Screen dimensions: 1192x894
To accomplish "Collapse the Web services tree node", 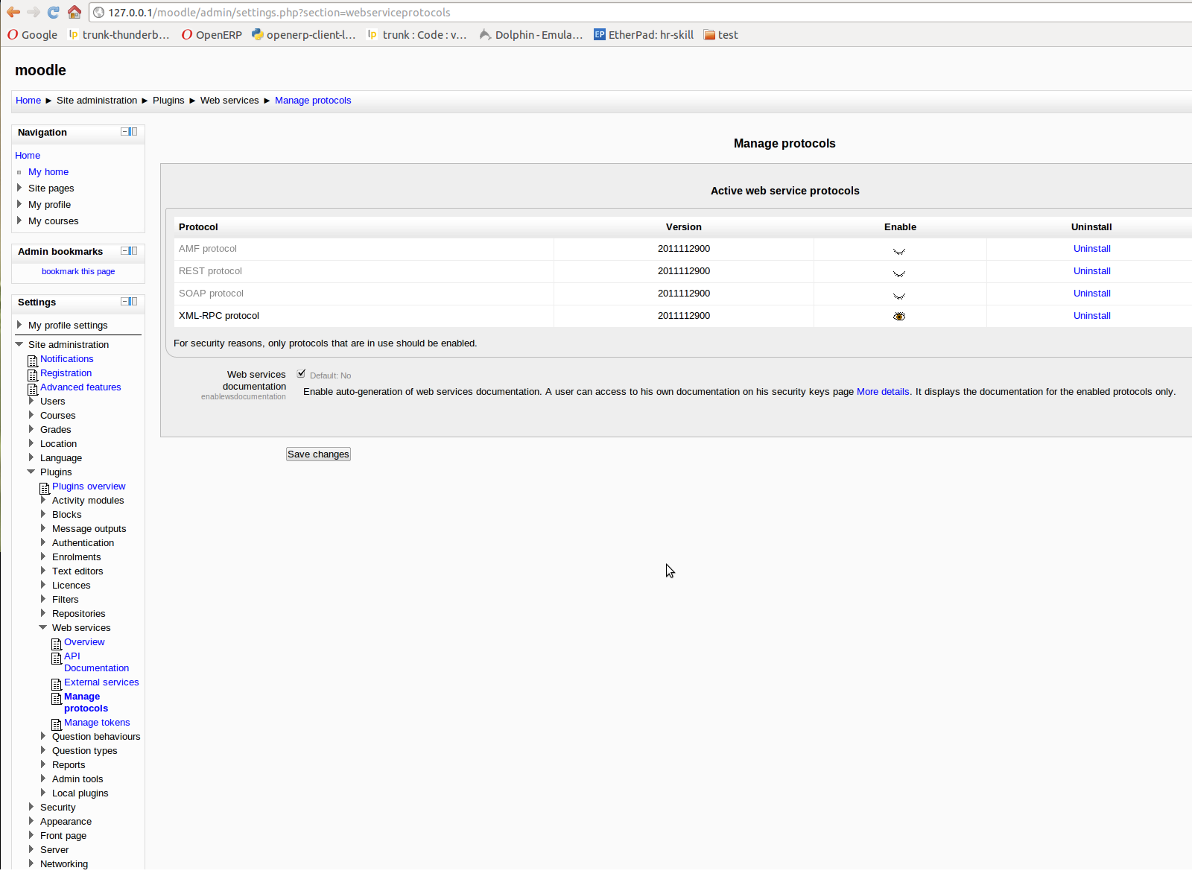I will click(x=43, y=627).
